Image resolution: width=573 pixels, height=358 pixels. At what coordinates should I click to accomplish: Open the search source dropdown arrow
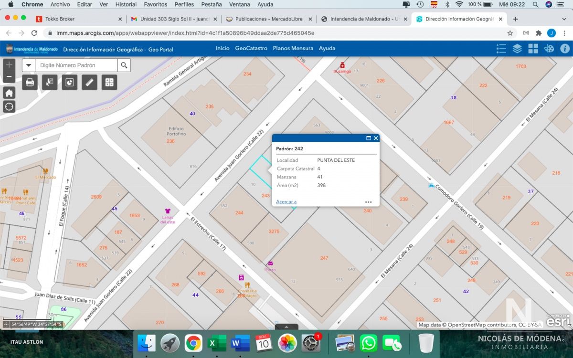29,65
